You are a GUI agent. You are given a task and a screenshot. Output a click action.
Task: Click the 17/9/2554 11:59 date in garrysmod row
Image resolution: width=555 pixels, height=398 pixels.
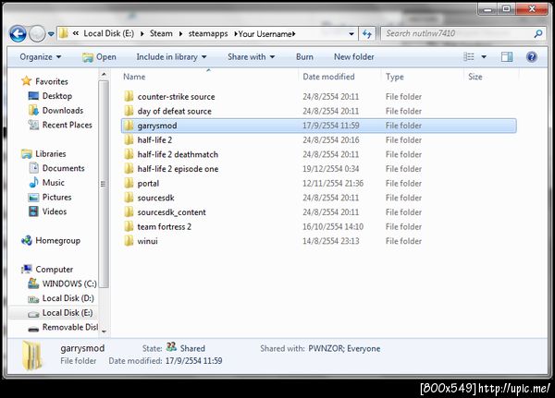point(330,126)
